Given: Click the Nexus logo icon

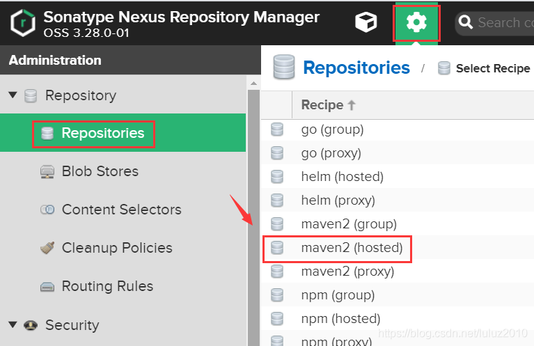Looking at the screenshot, I should pos(24,22).
